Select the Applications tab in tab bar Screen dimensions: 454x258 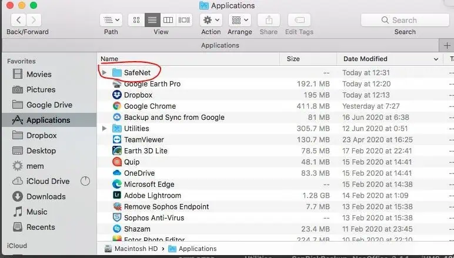(220, 45)
